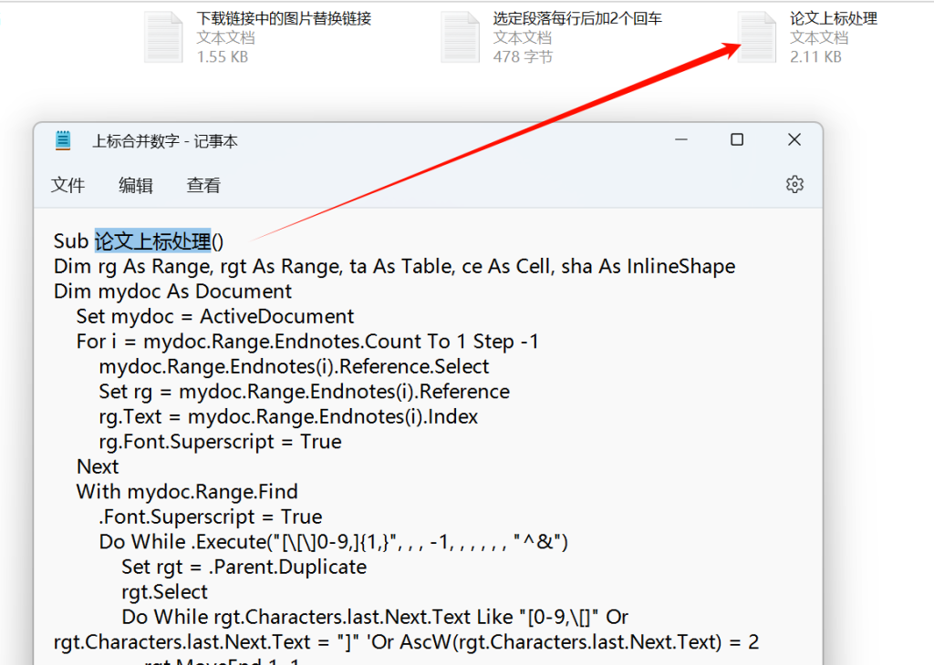This screenshot has width=934, height=665.
Task: Open the 文件 menu
Action: (x=68, y=185)
